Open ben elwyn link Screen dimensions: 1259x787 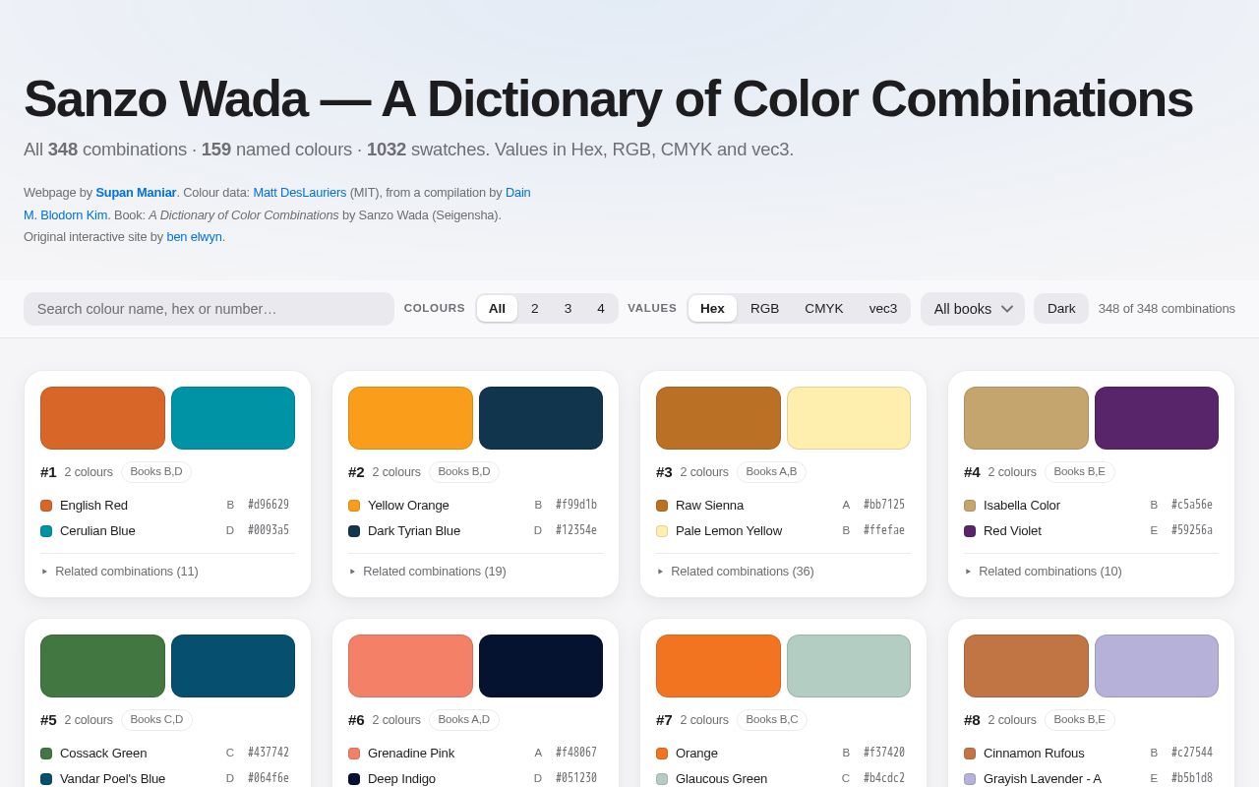(x=194, y=237)
